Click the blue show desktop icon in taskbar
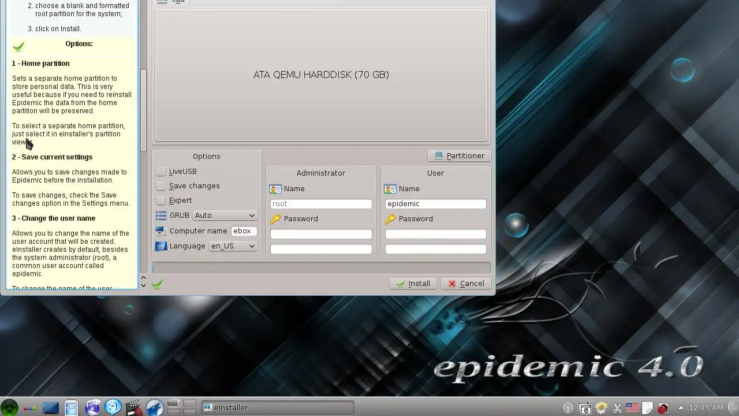Viewport: 739px width, 416px height. point(51,408)
